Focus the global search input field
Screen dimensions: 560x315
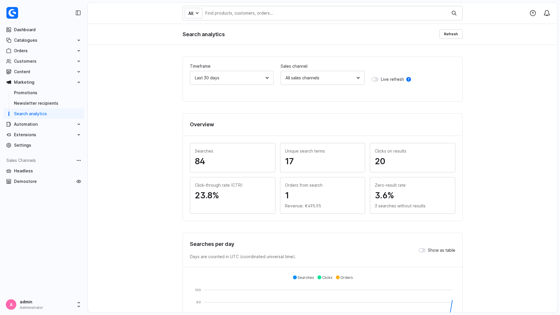click(325, 13)
